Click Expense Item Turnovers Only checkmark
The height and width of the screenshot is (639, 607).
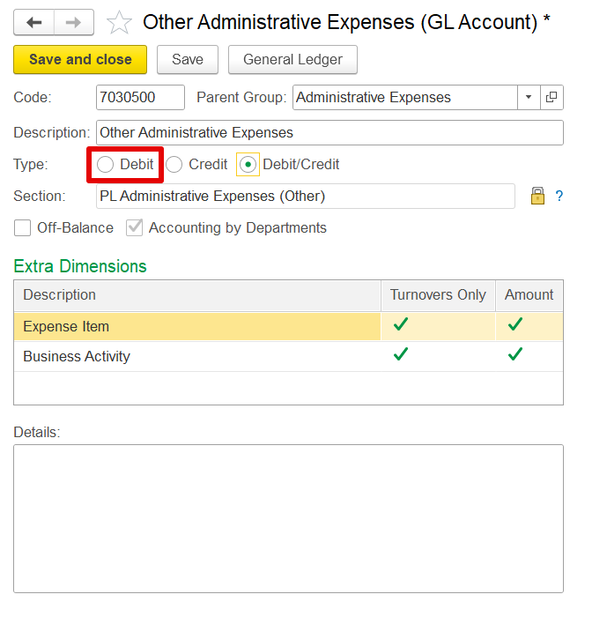[x=401, y=325]
